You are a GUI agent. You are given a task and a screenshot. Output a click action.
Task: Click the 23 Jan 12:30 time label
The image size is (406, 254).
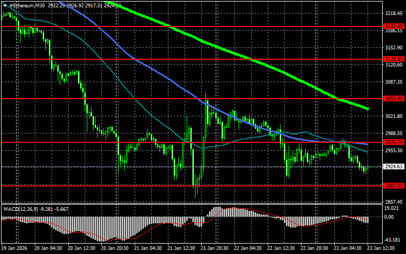point(381,248)
